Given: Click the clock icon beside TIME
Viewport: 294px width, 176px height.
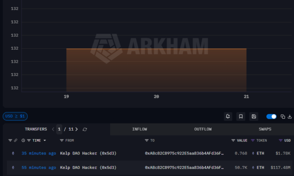Looking at the screenshot, I should click(x=23, y=140).
